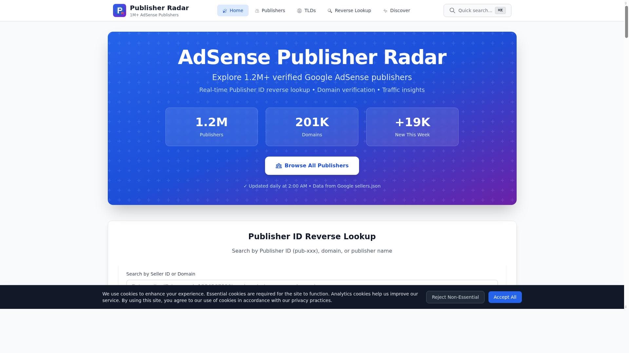
Task: Click the Publisher Radar logo icon
Action: (x=119, y=10)
